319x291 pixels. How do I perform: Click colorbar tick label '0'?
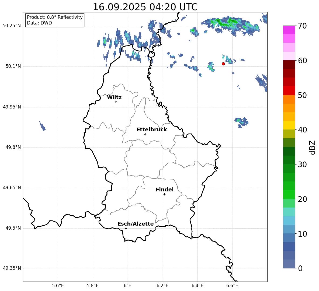click(x=300, y=268)
